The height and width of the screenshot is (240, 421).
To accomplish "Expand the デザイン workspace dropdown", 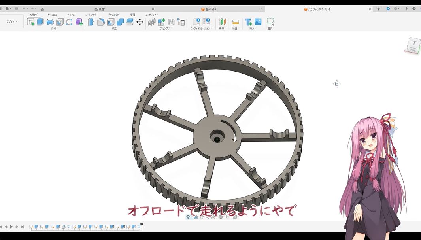I will [x=12, y=21].
